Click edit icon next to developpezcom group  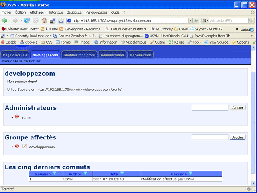tap(24, 147)
